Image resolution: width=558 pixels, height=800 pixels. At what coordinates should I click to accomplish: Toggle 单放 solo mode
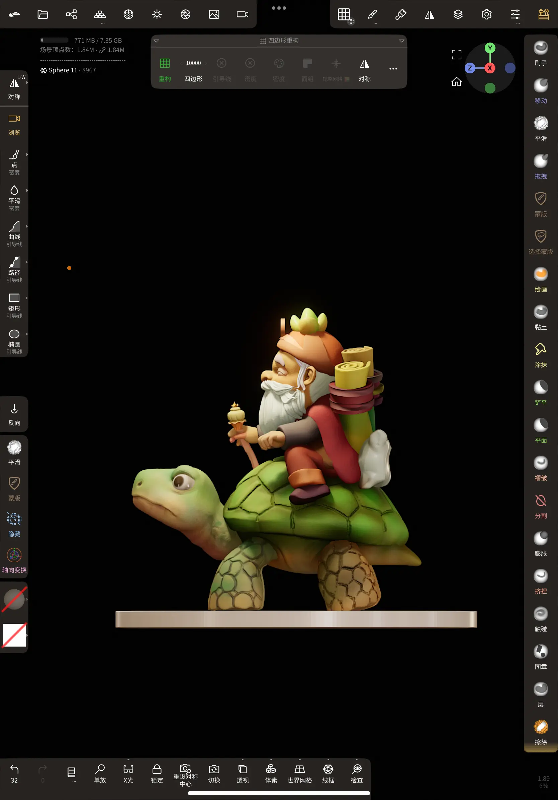coord(100,774)
